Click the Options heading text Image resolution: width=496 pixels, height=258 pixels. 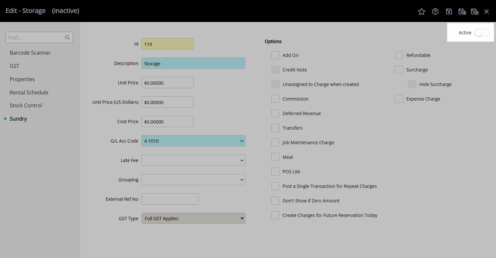(273, 41)
